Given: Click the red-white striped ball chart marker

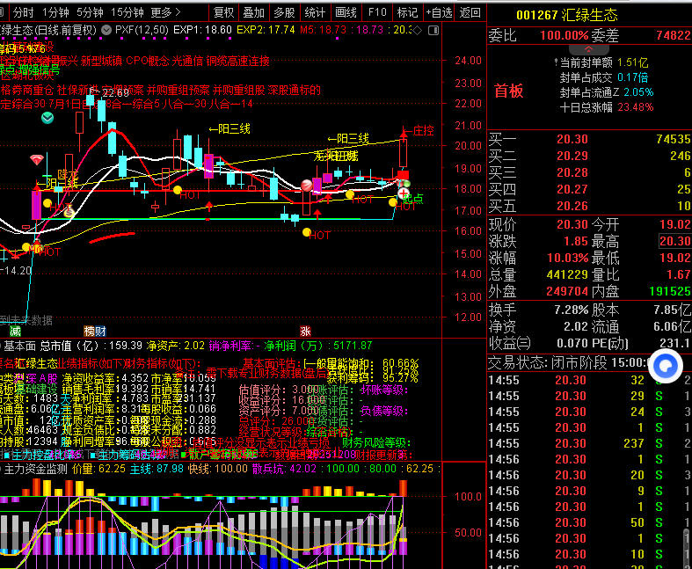Looking at the screenshot, I should [x=307, y=185].
